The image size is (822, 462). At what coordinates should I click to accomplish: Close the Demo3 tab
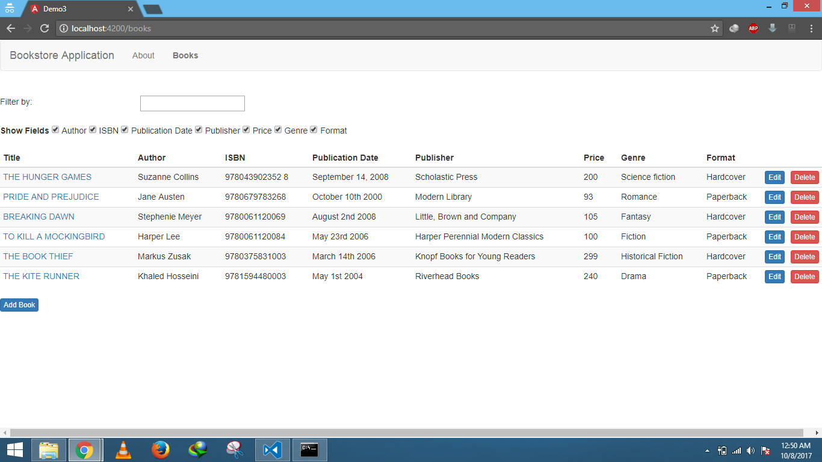pyautogui.click(x=131, y=9)
